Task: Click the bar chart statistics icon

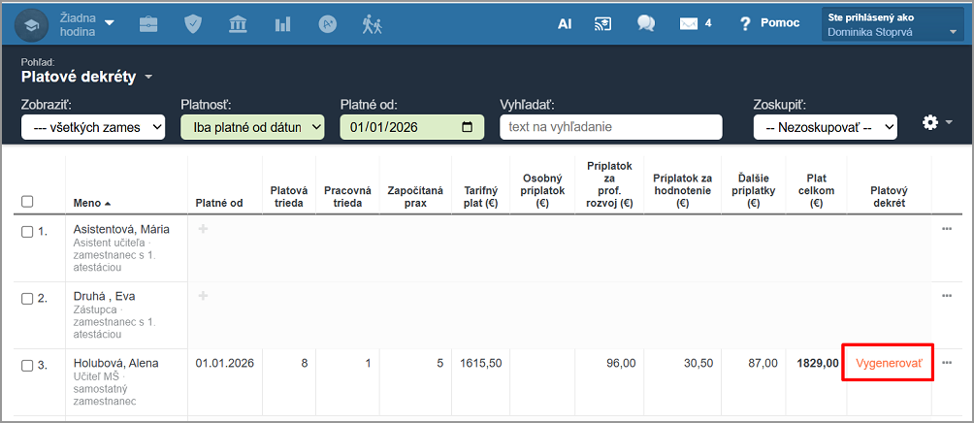Action: [x=282, y=23]
